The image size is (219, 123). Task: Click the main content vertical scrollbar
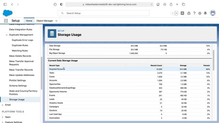pos(214,60)
